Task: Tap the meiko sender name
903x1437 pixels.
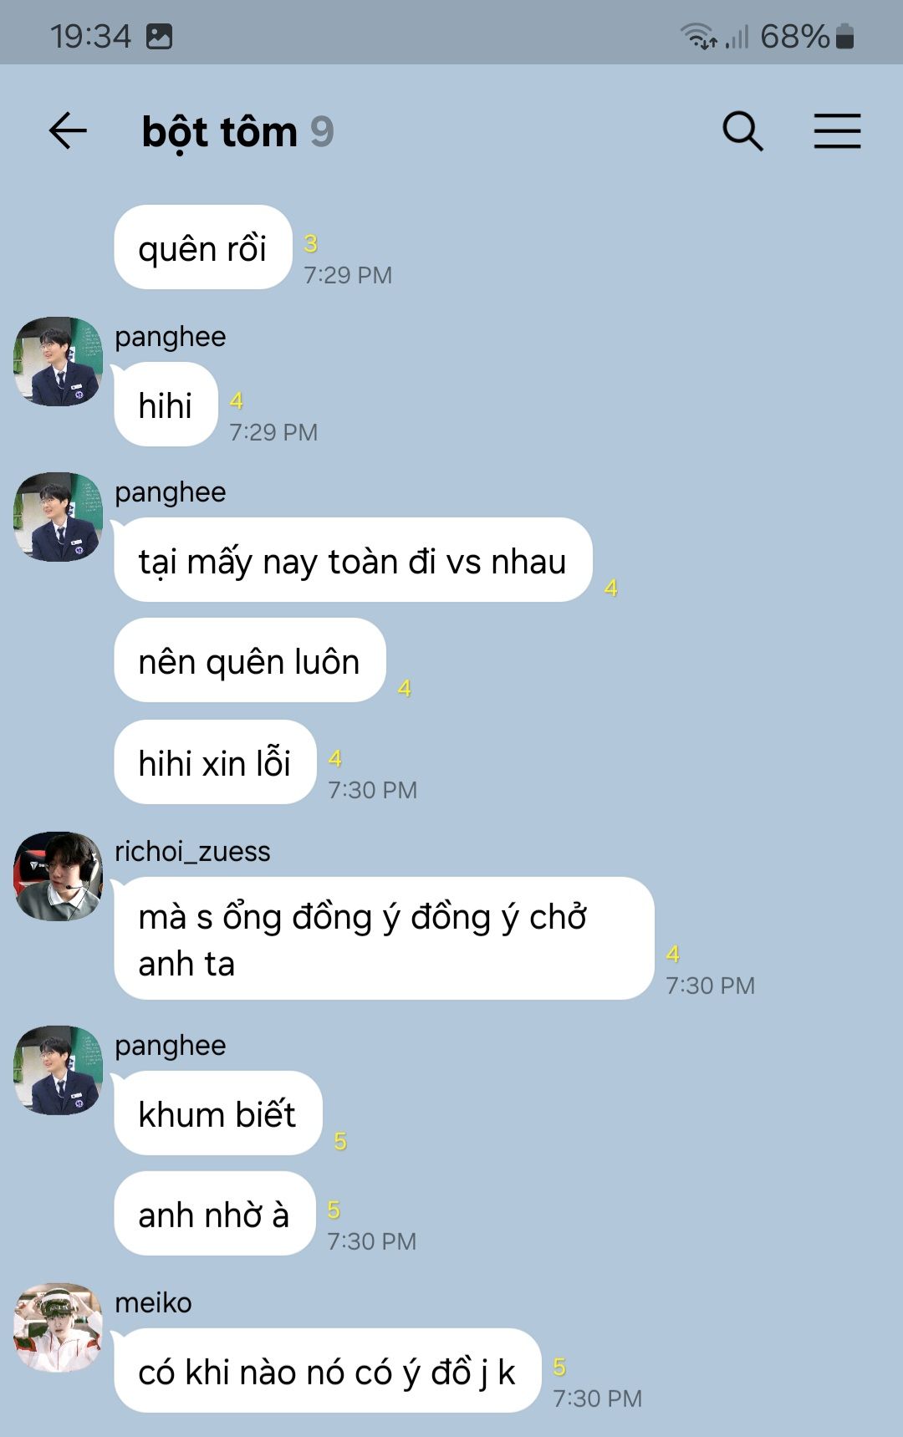Action: point(153,1302)
